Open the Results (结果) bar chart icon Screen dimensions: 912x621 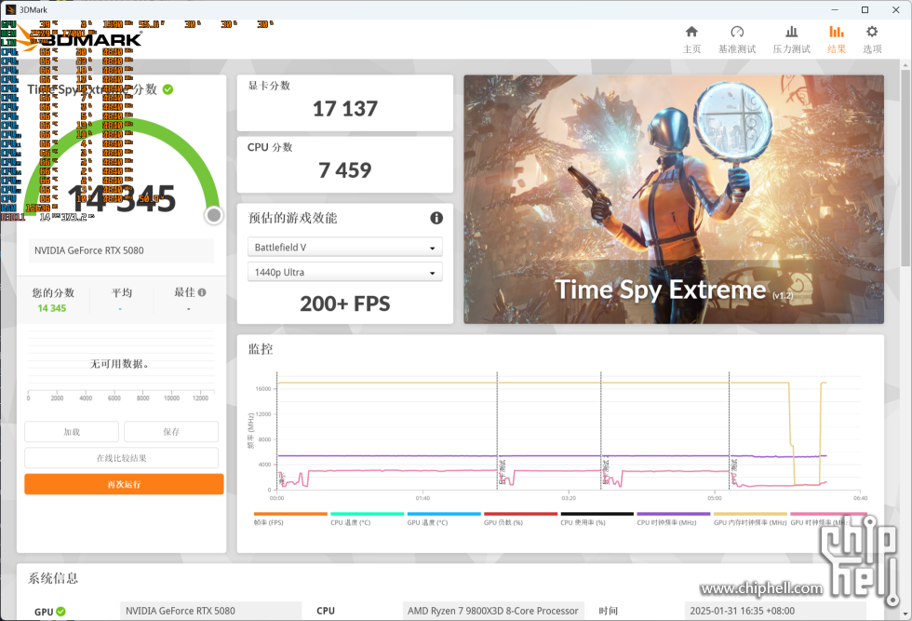pos(837,32)
